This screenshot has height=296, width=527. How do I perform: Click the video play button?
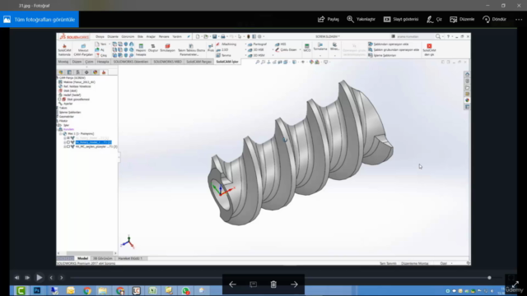tap(40, 278)
